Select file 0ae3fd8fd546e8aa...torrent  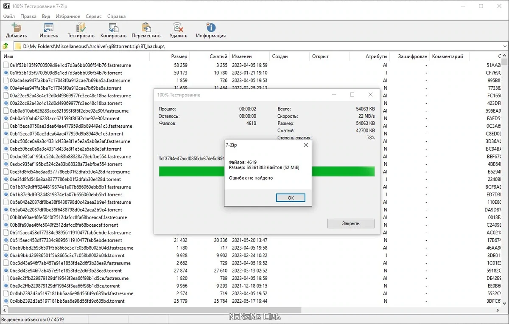(x=65, y=179)
